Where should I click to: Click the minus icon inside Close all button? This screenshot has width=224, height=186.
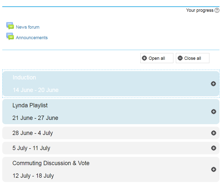click(x=180, y=58)
